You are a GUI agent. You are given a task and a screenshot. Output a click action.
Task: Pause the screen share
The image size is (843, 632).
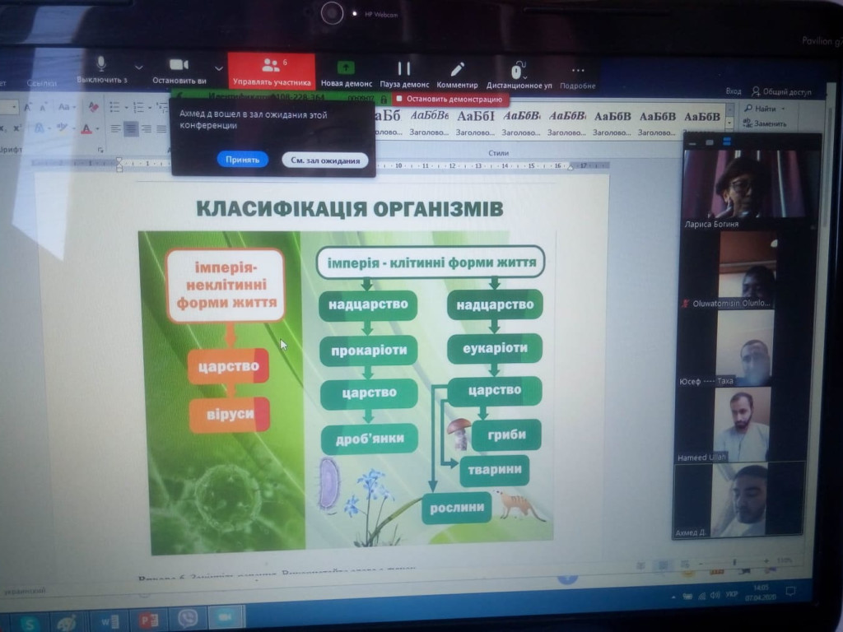coord(404,73)
